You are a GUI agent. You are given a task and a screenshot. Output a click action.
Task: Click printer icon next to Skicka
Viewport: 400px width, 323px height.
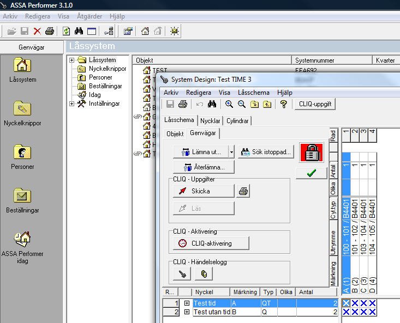[243, 191]
